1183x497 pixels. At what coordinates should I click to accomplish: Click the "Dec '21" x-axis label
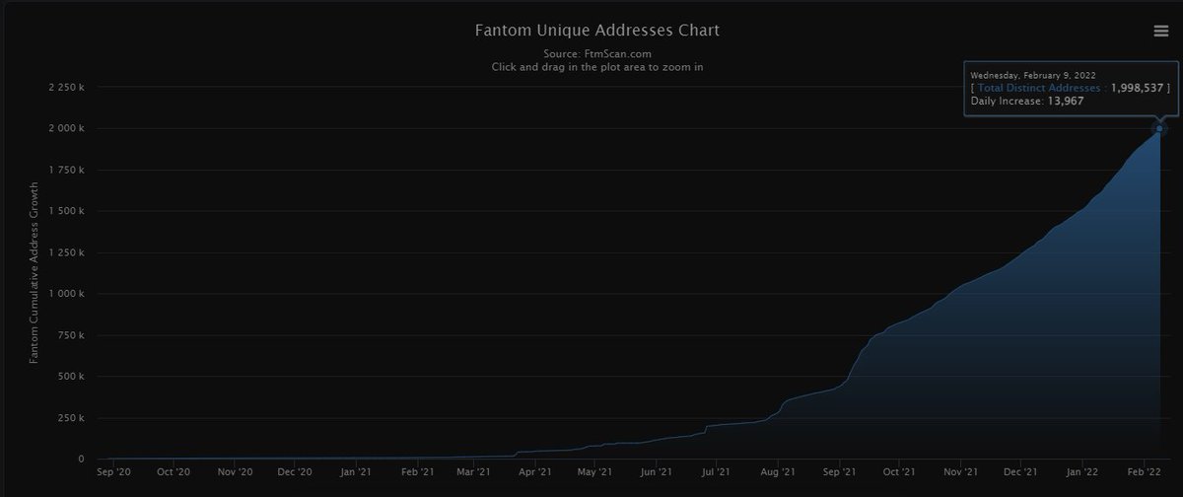pyautogui.click(x=1019, y=474)
